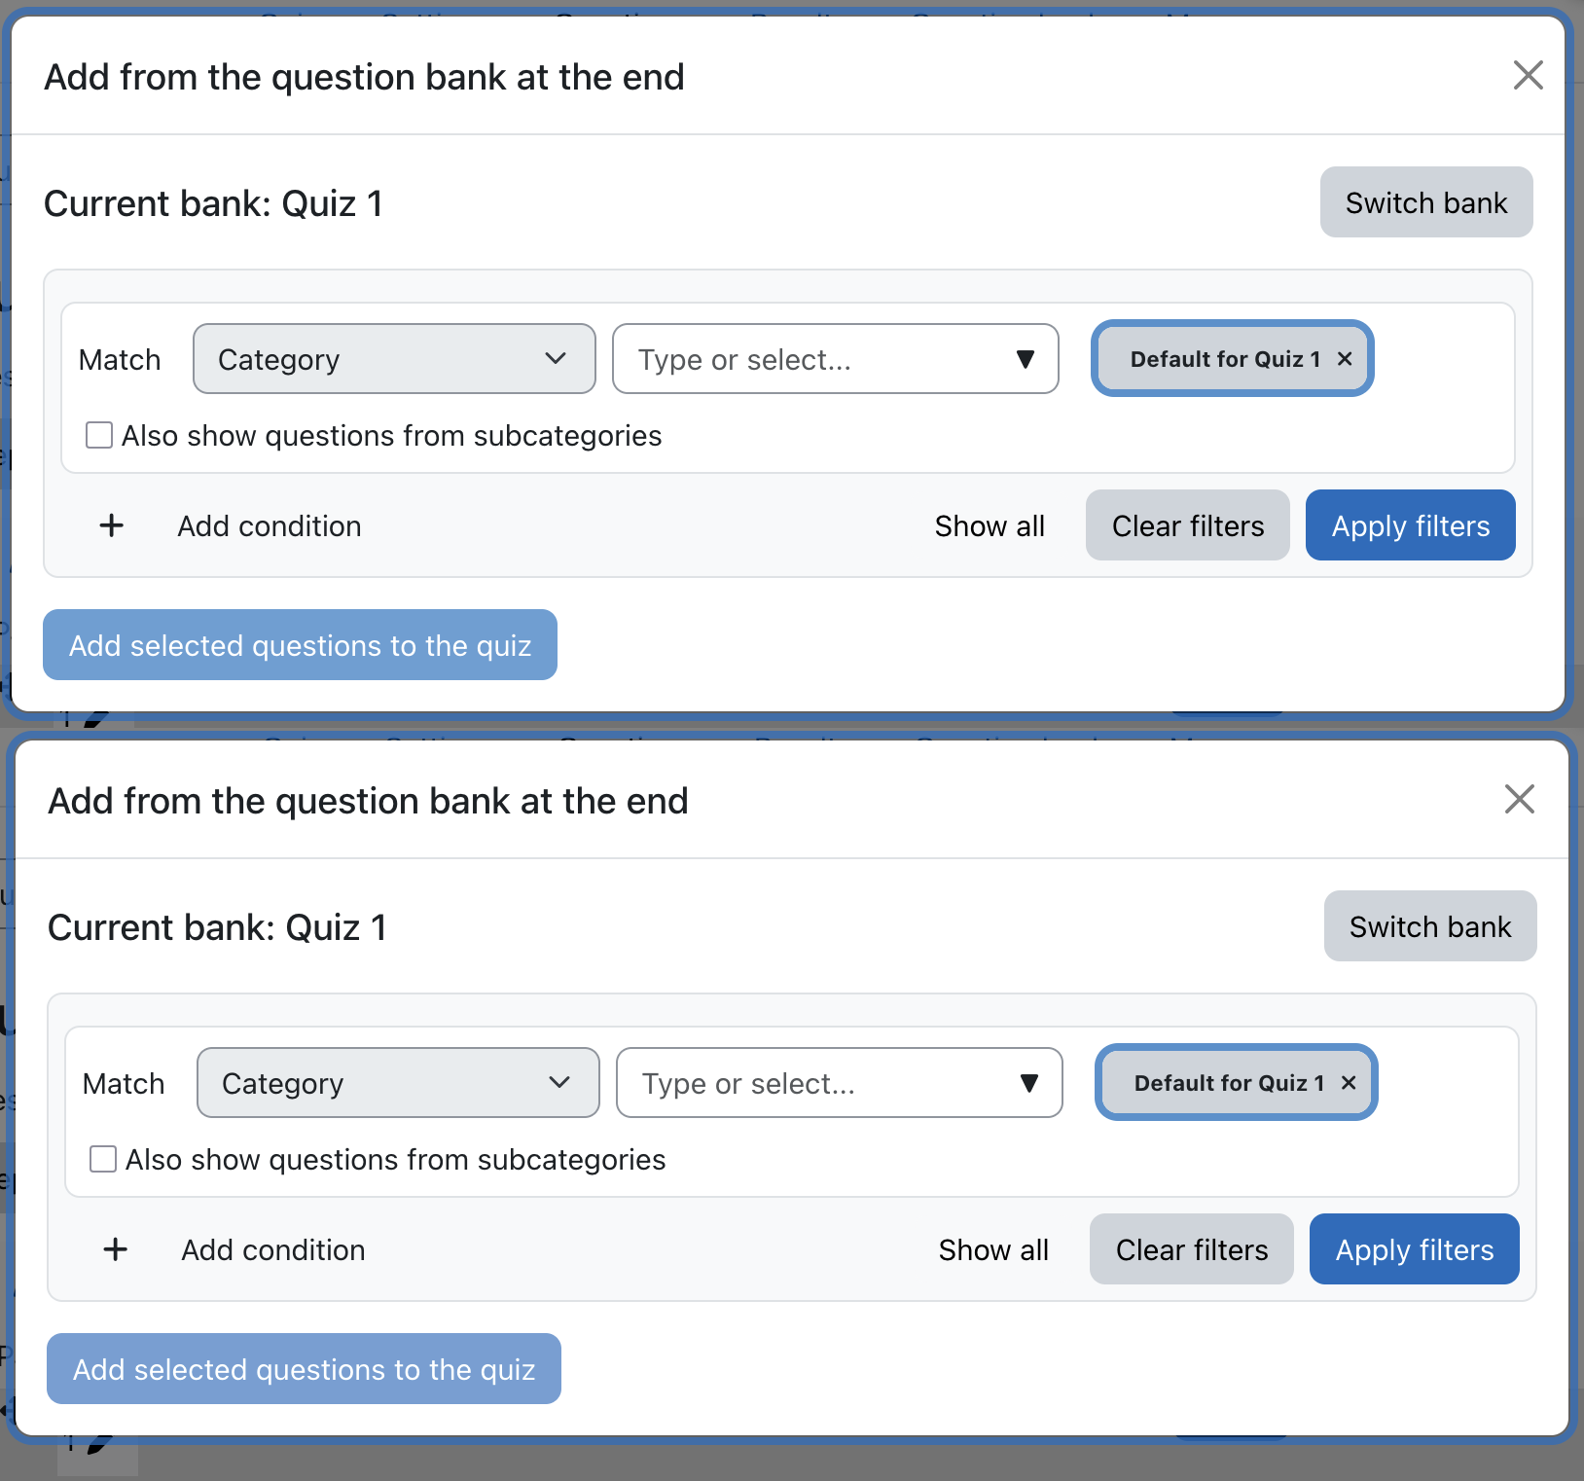The width and height of the screenshot is (1584, 1481).
Task: Click the plus icon beside Add condition in lower dialog
Action: [116, 1249]
